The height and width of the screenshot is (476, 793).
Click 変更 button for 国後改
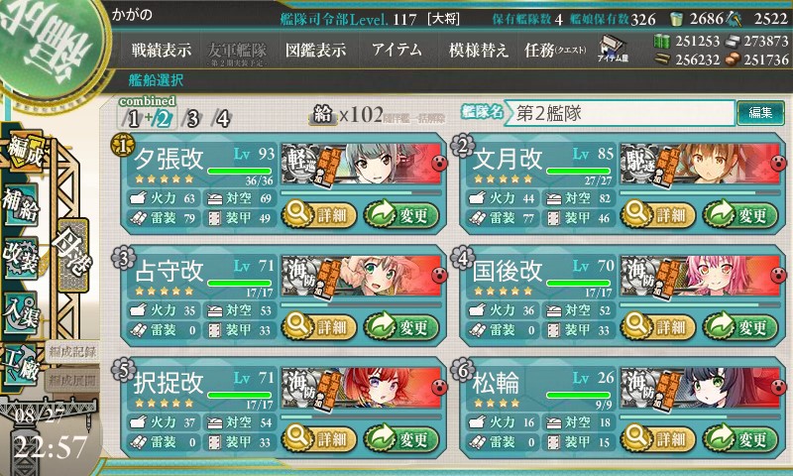click(x=740, y=327)
